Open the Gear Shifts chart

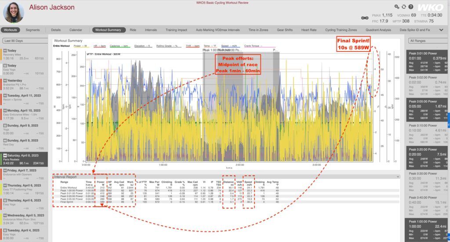pyautogui.click(x=285, y=30)
